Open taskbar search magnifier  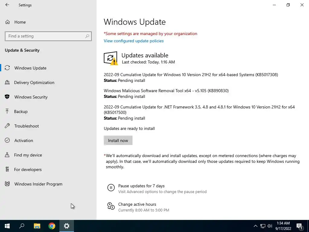pos(22,226)
